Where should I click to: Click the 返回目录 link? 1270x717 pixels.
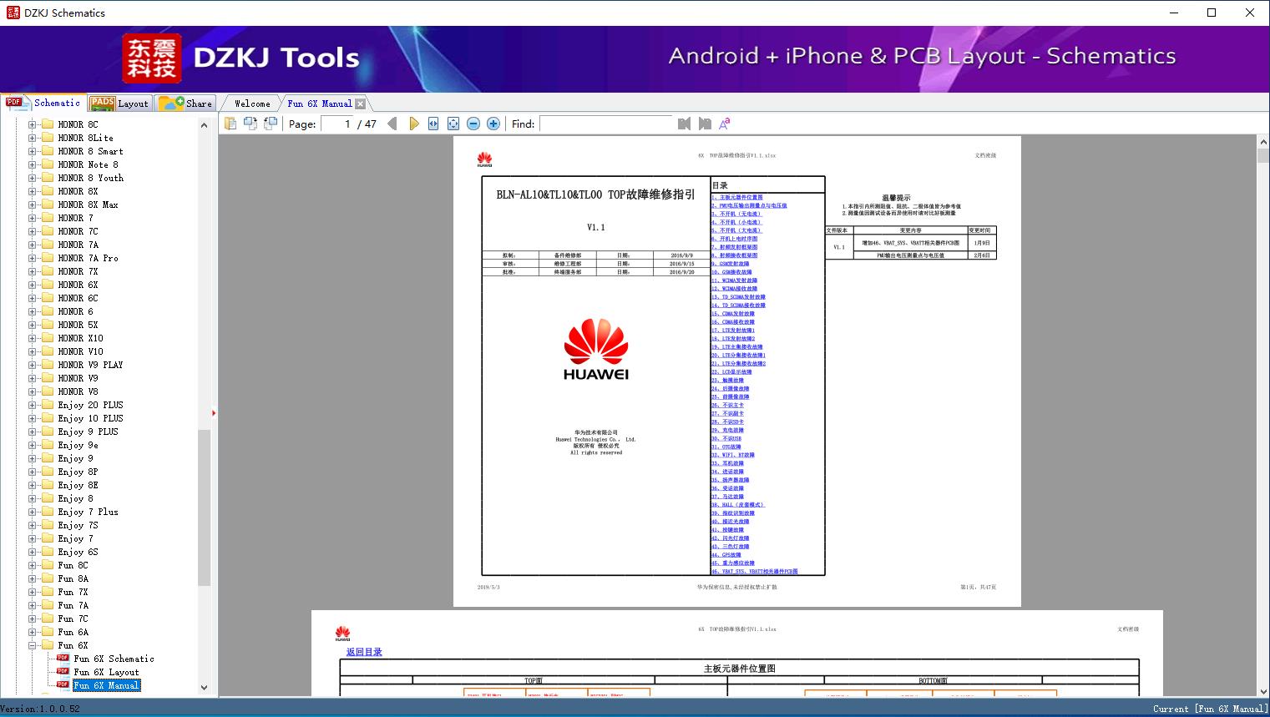point(364,652)
